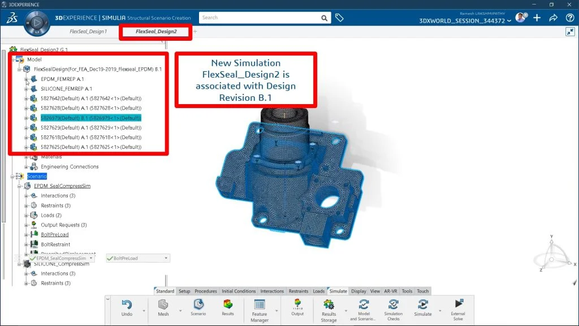Click the Undo tool icon

click(x=127, y=304)
